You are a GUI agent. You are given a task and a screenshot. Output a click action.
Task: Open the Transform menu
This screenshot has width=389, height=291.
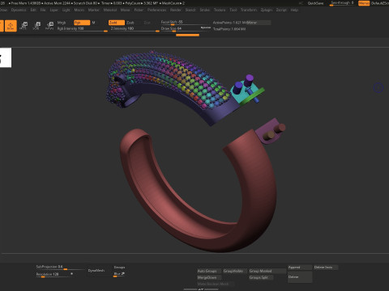[249, 10]
